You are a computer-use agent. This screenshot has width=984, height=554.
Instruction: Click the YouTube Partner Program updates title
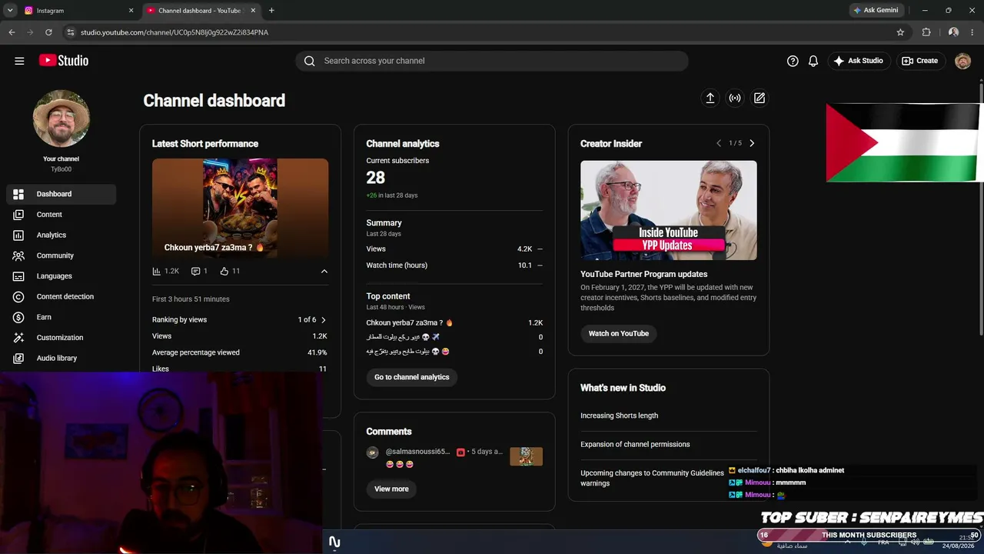point(644,274)
